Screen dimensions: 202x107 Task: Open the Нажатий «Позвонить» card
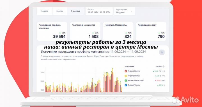click(x=118, y=31)
